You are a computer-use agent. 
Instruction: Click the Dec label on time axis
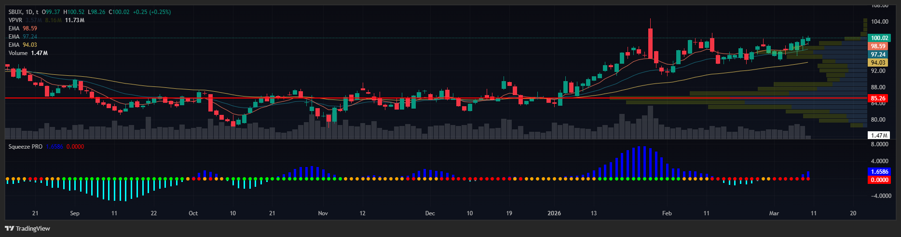(x=430, y=213)
